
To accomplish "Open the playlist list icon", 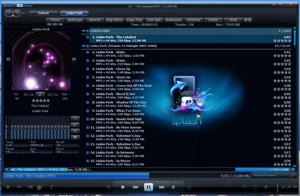I will pos(30,187).
